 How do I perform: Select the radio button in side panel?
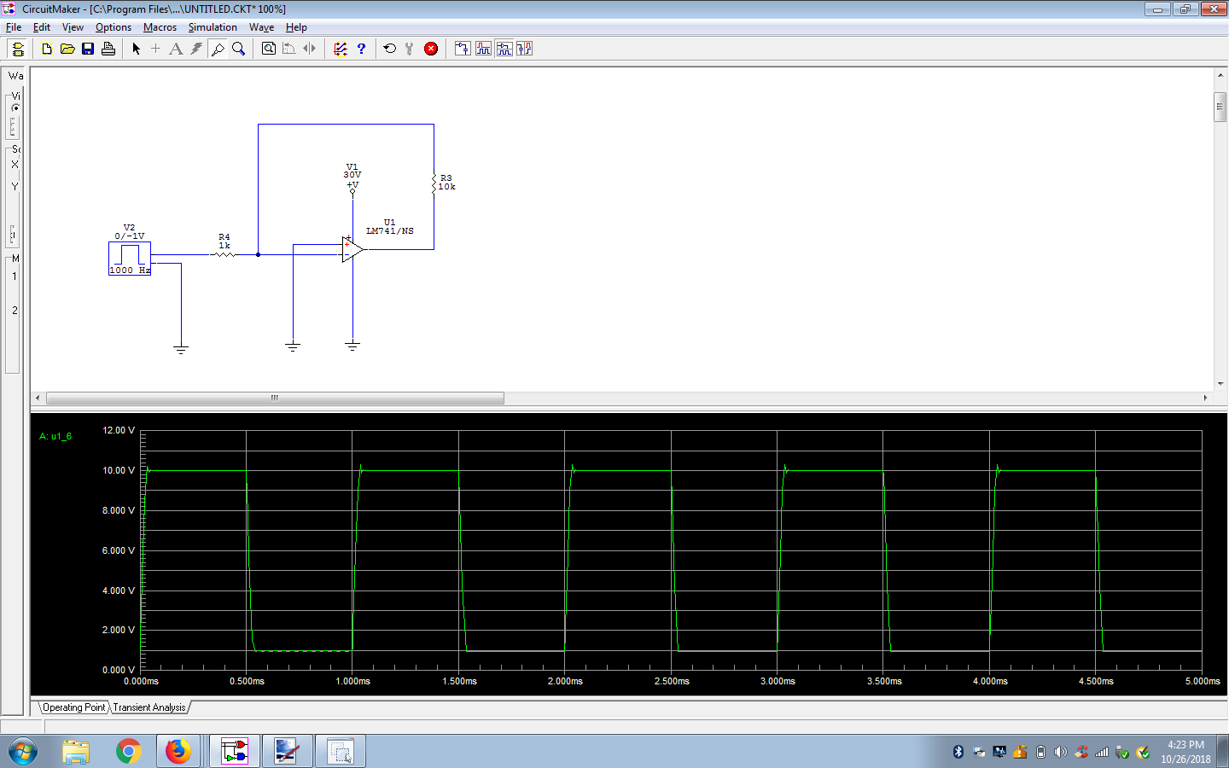[x=15, y=108]
